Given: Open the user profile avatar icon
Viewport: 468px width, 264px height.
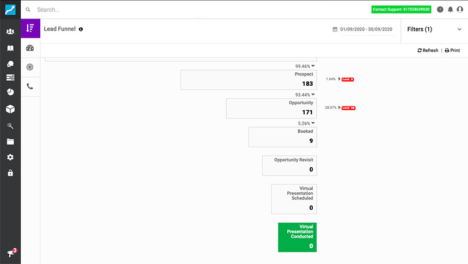Looking at the screenshot, I should coord(460,10).
